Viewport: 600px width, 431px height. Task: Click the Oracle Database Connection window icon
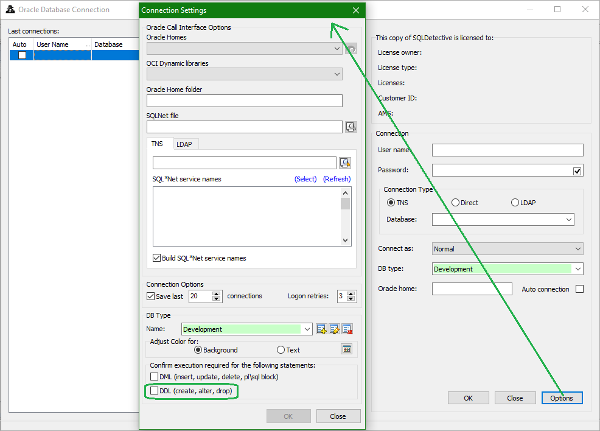click(10, 10)
